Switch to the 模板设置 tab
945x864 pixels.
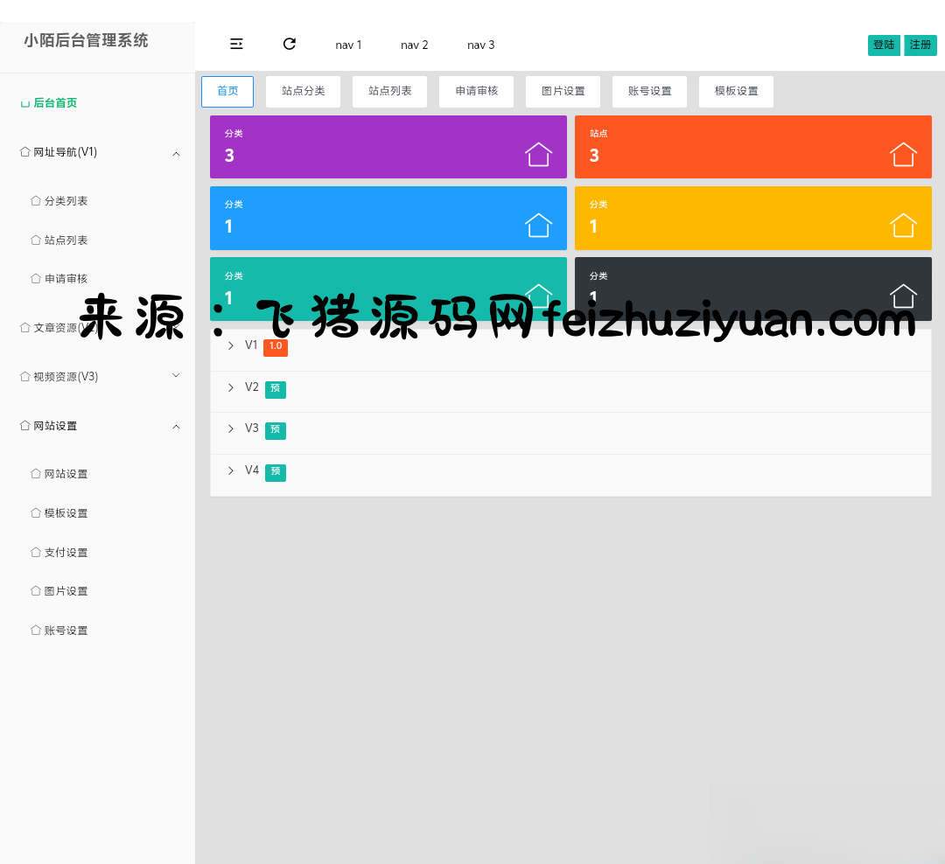pos(736,91)
